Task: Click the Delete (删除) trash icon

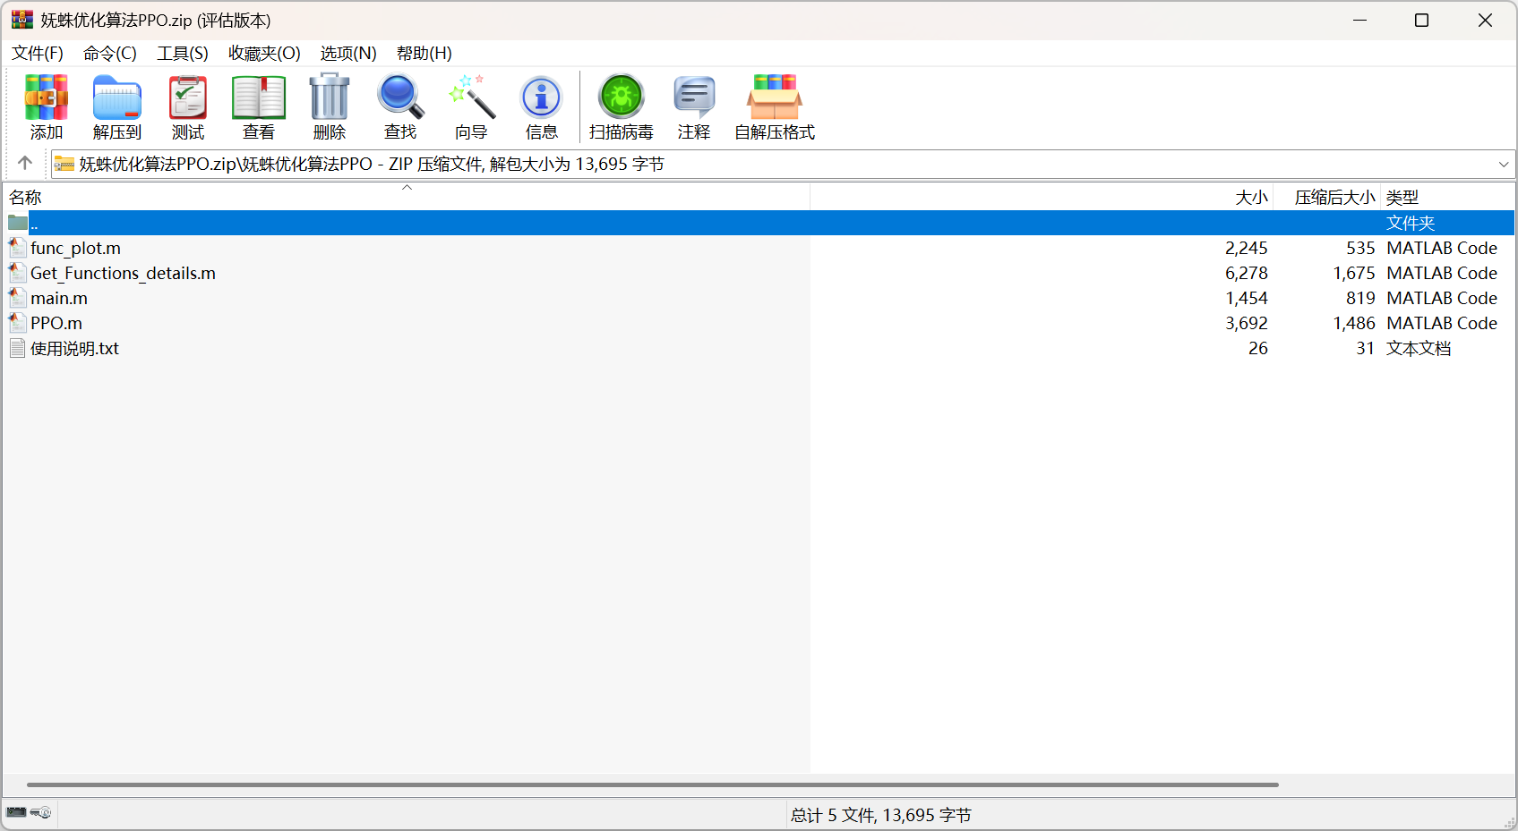Action: 329,106
